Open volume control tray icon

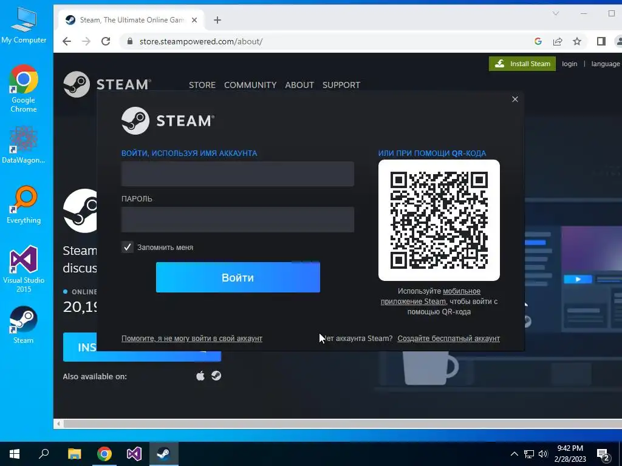click(543, 454)
